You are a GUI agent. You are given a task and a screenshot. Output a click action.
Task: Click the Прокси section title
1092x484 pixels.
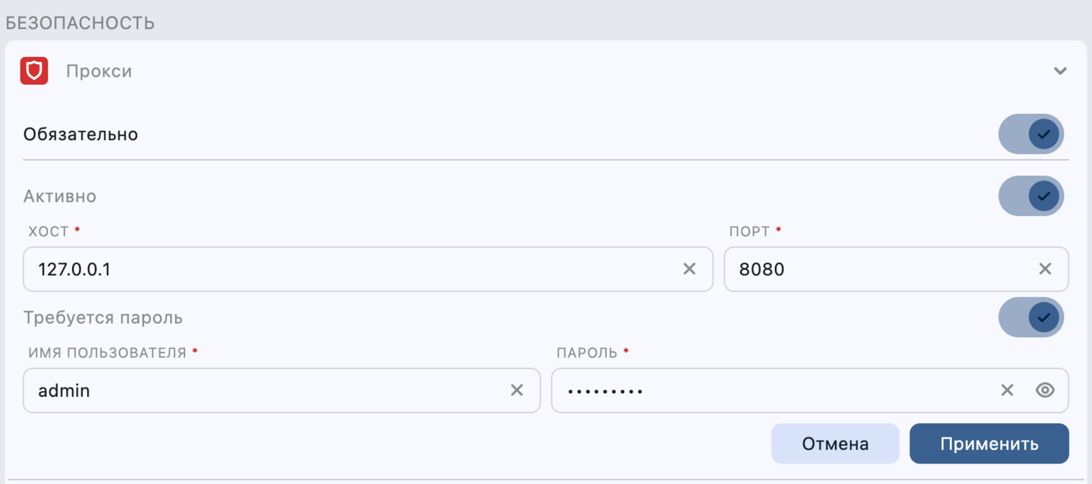99,71
